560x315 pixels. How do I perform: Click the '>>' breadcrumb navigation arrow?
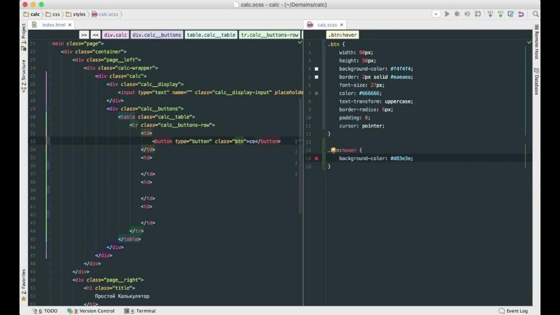tap(84, 35)
